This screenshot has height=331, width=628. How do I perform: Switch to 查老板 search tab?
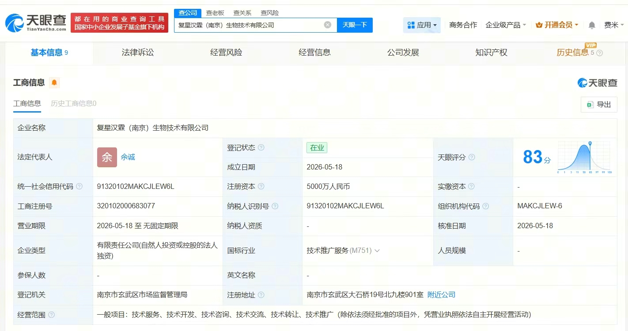tap(215, 13)
